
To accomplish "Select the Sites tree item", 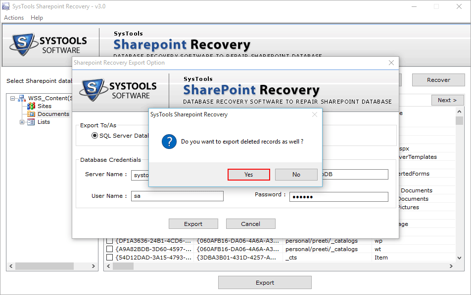I will pyautogui.click(x=45, y=106).
